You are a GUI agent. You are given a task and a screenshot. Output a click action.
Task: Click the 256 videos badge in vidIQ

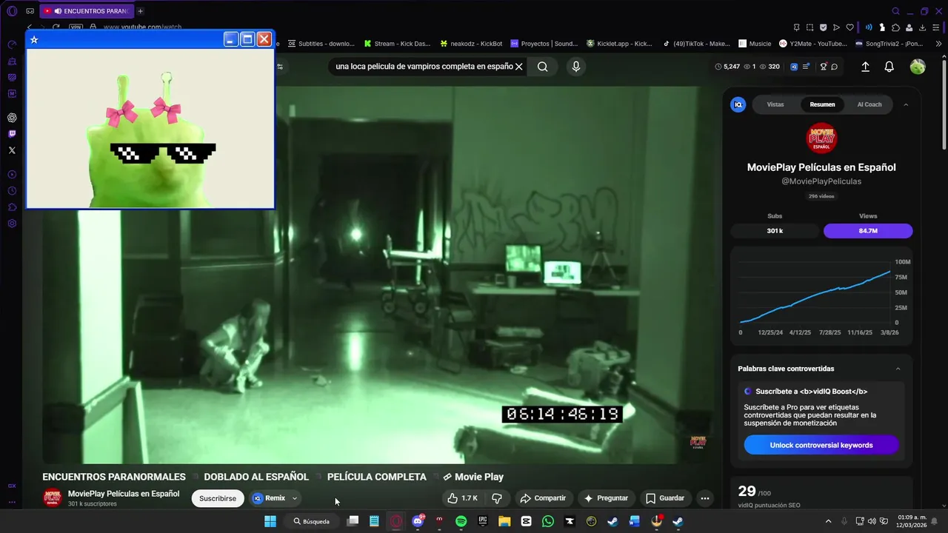pyautogui.click(x=821, y=196)
